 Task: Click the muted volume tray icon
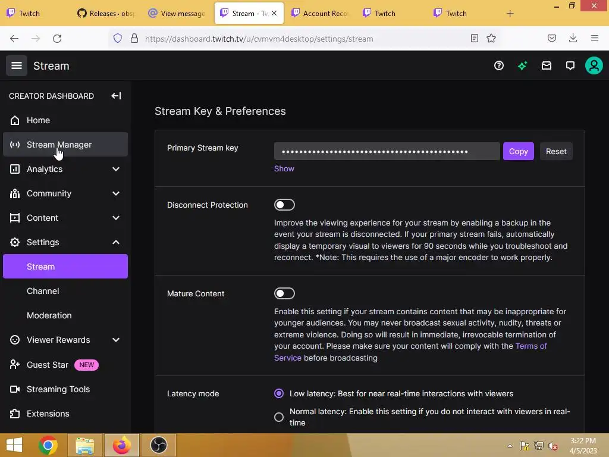coord(553,446)
